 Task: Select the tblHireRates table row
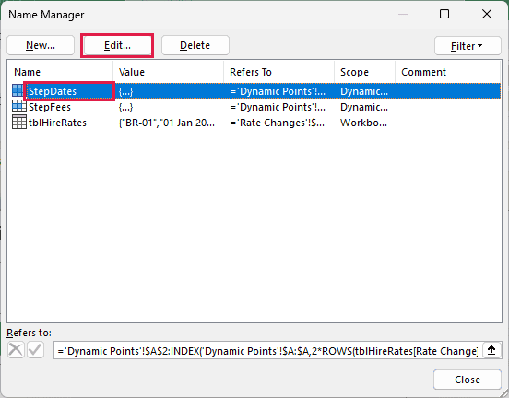(256, 123)
